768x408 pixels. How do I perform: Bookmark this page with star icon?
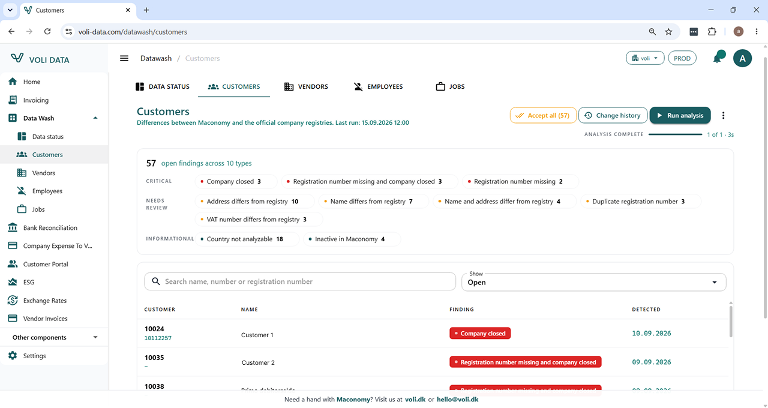click(x=668, y=32)
